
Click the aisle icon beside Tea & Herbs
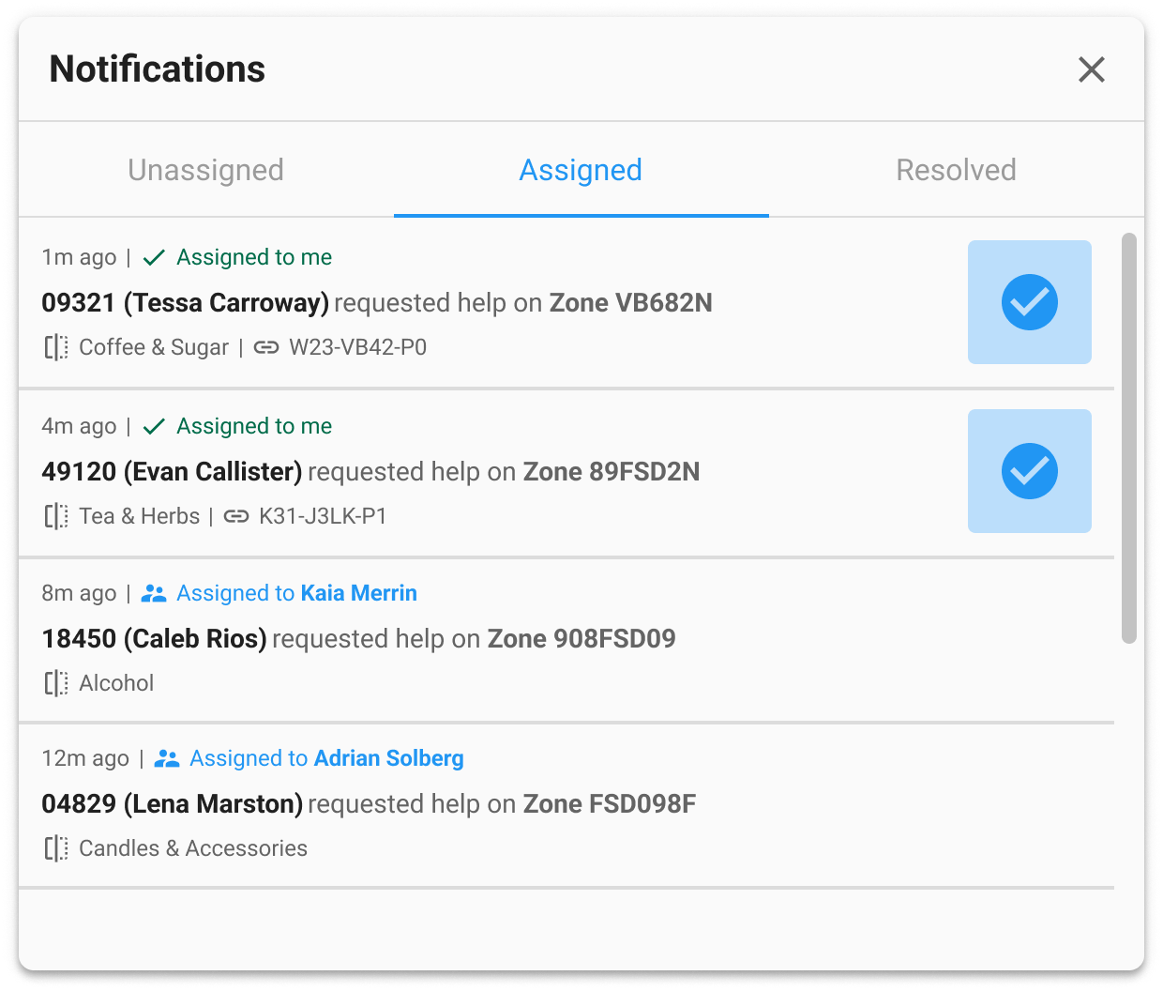56,516
